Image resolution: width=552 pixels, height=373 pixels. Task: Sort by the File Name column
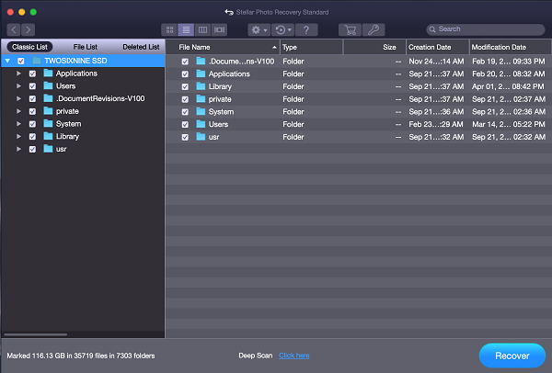click(223, 47)
